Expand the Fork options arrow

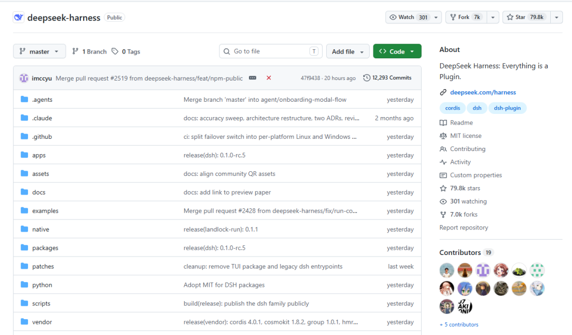493,17
